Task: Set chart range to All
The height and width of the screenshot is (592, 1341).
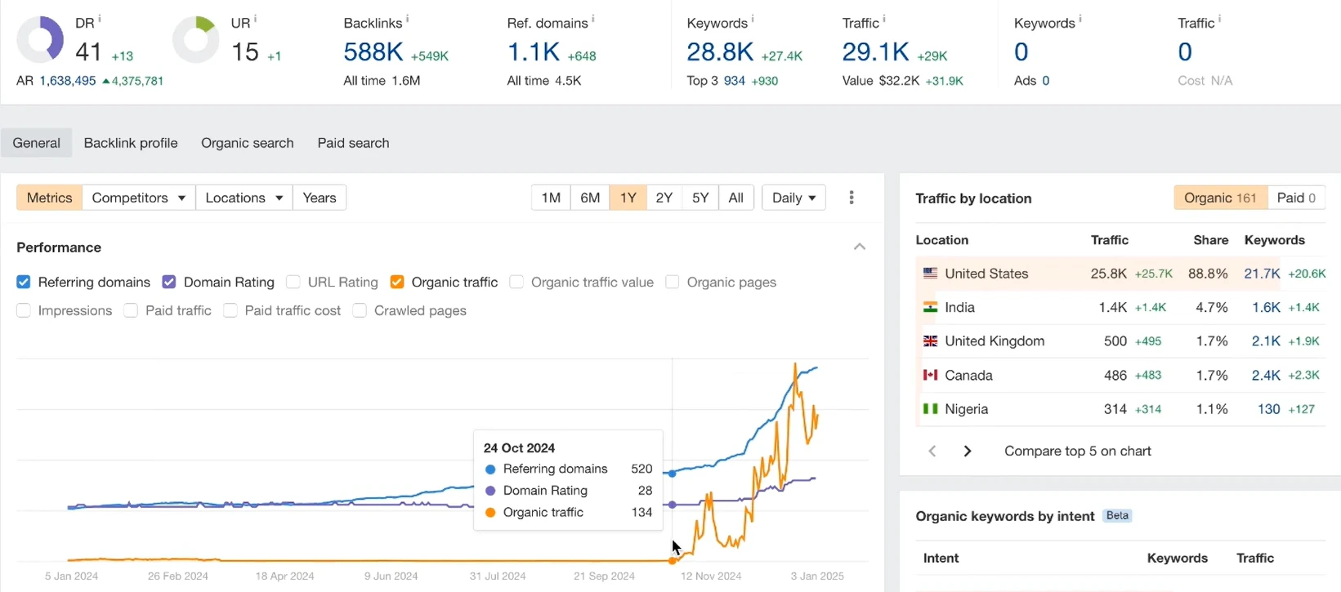Action: (x=736, y=198)
